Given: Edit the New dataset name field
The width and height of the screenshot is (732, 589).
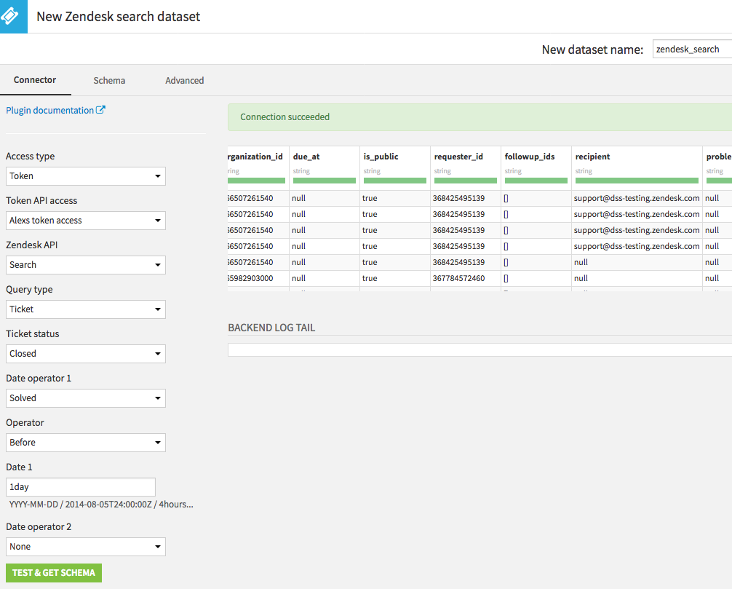Looking at the screenshot, I should pos(690,49).
